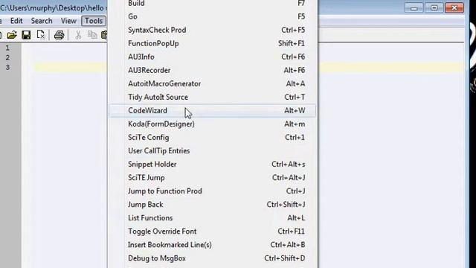Image resolution: width=476 pixels, height=268 pixels.
Task: Select SciTE Jump entry
Action: 212,177
